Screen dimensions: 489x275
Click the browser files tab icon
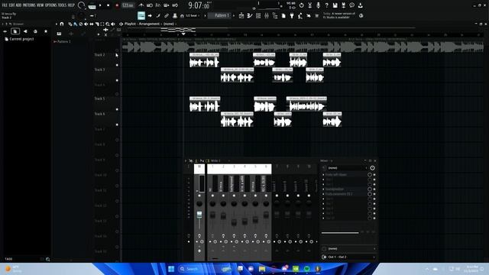click(15, 31)
